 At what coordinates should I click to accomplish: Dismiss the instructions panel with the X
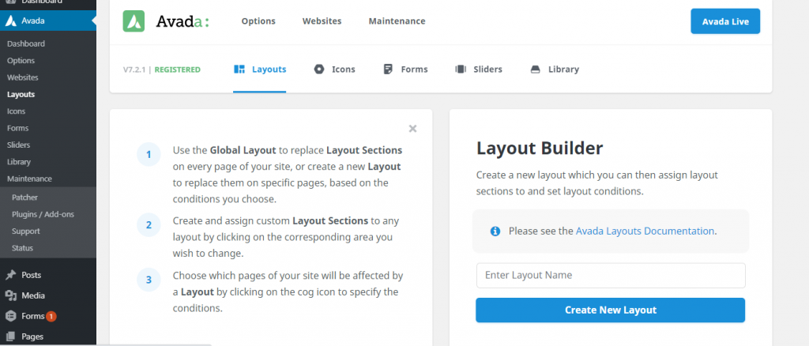click(x=412, y=129)
